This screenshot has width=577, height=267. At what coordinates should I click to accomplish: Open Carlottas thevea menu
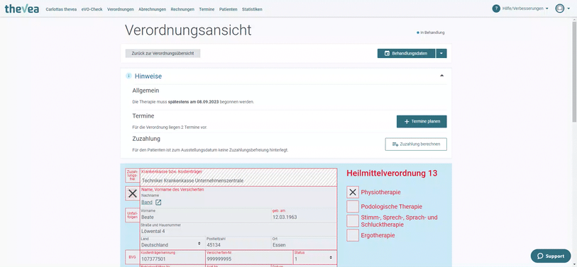[61, 9]
